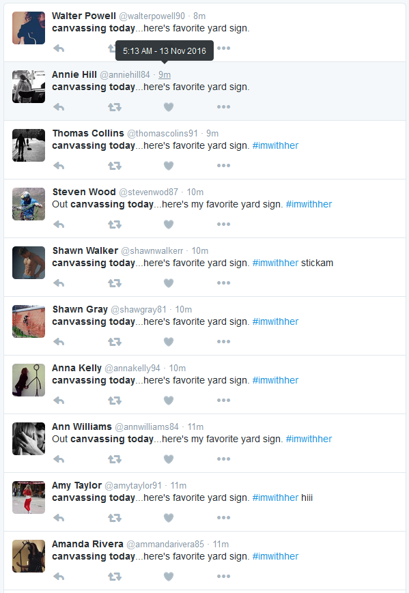
Task: Open the #imwithher hashtag in Thomas Collins's tweet
Action: [x=275, y=145]
